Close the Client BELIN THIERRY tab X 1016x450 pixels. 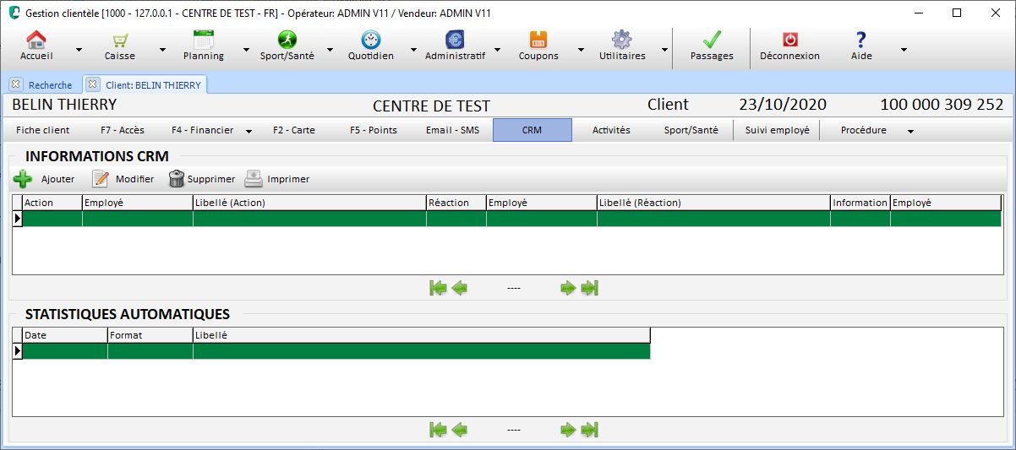point(93,84)
